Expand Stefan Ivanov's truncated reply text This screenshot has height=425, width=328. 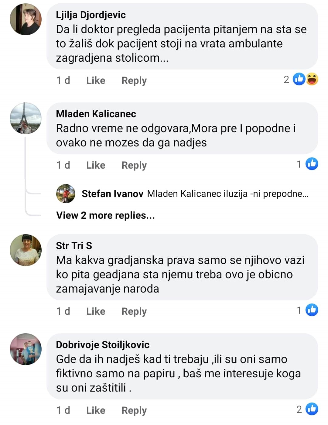pyautogui.click(x=228, y=194)
